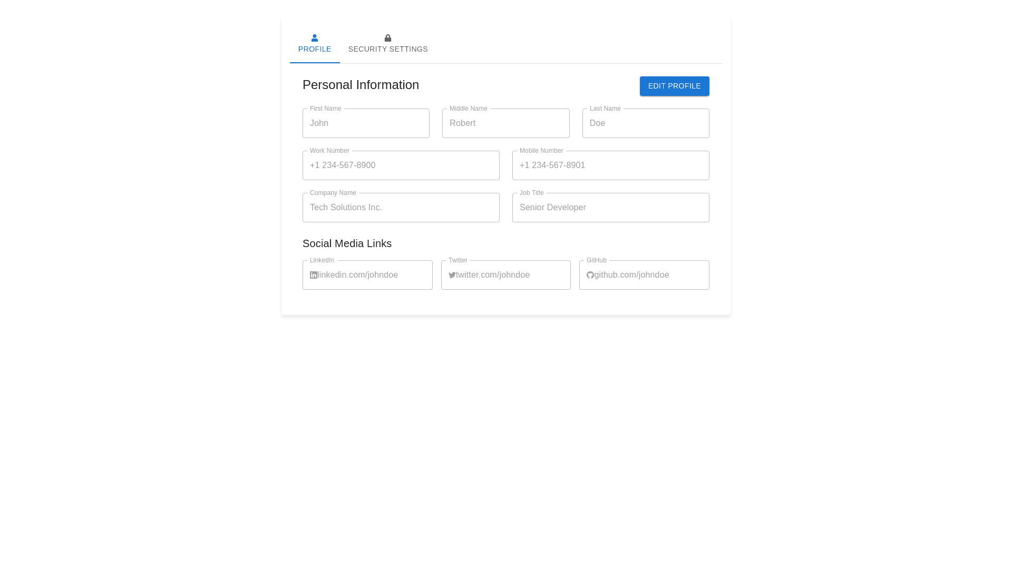This screenshot has width=1012, height=569.
Task: Click the Last Name field
Action: coord(645,123)
